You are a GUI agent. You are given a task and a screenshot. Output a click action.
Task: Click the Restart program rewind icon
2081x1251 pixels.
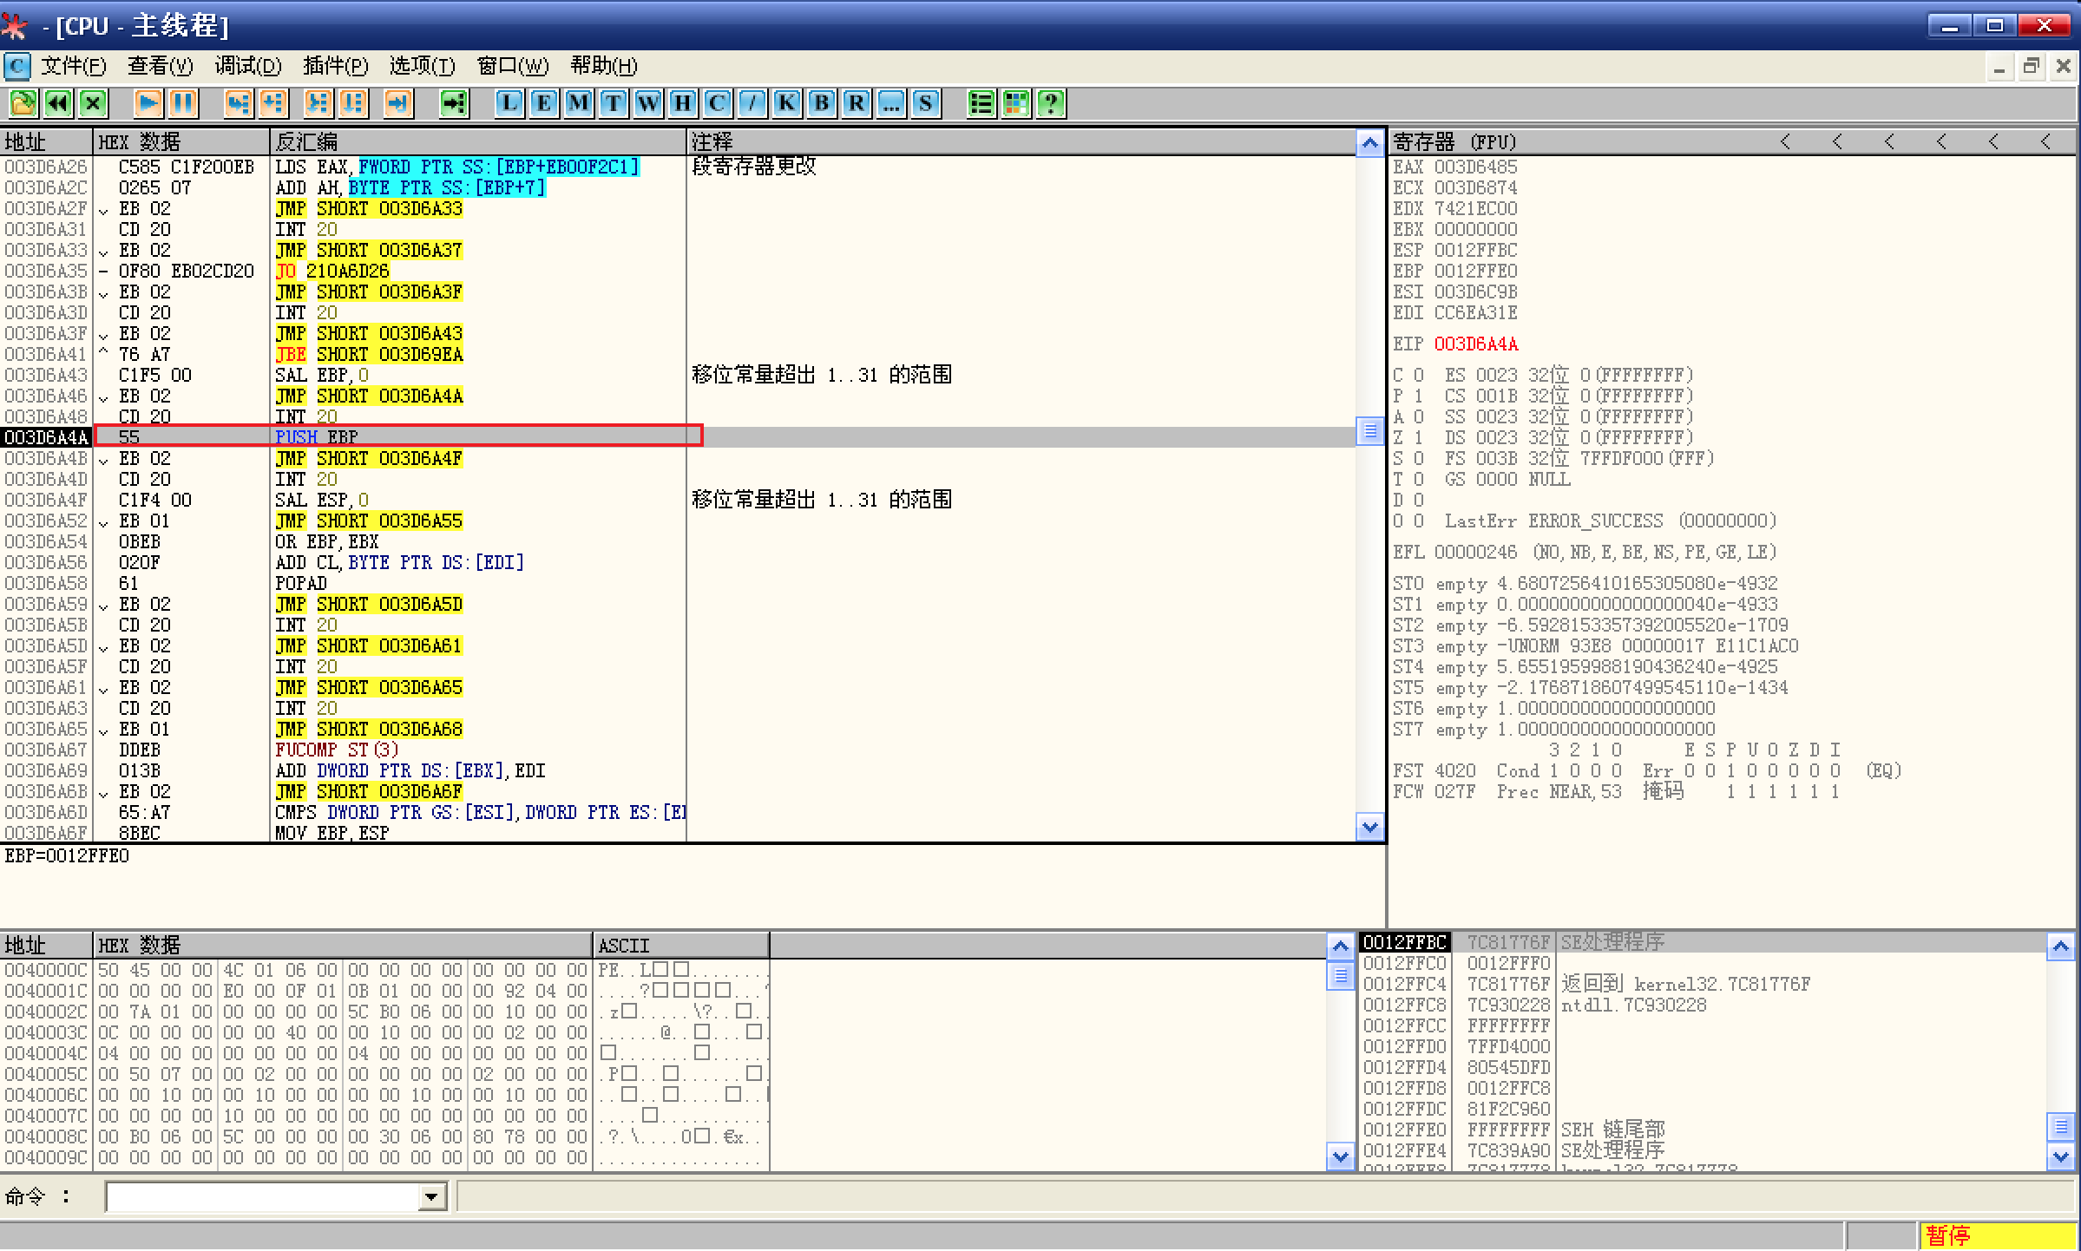coord(58,103)
